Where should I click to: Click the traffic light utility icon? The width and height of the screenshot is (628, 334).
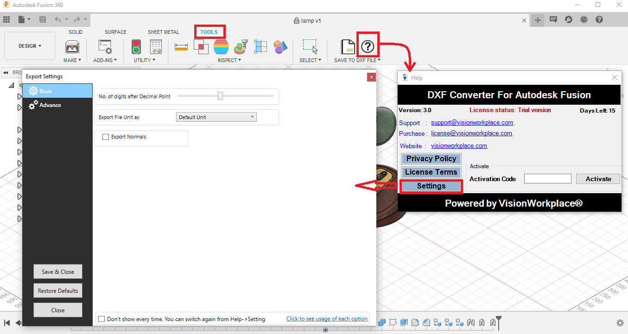coord(136,47)
